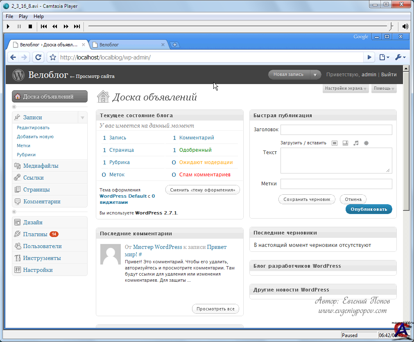Click the speaker volume icon
Screen dimensions: 414x342
[x=405, y=27]
